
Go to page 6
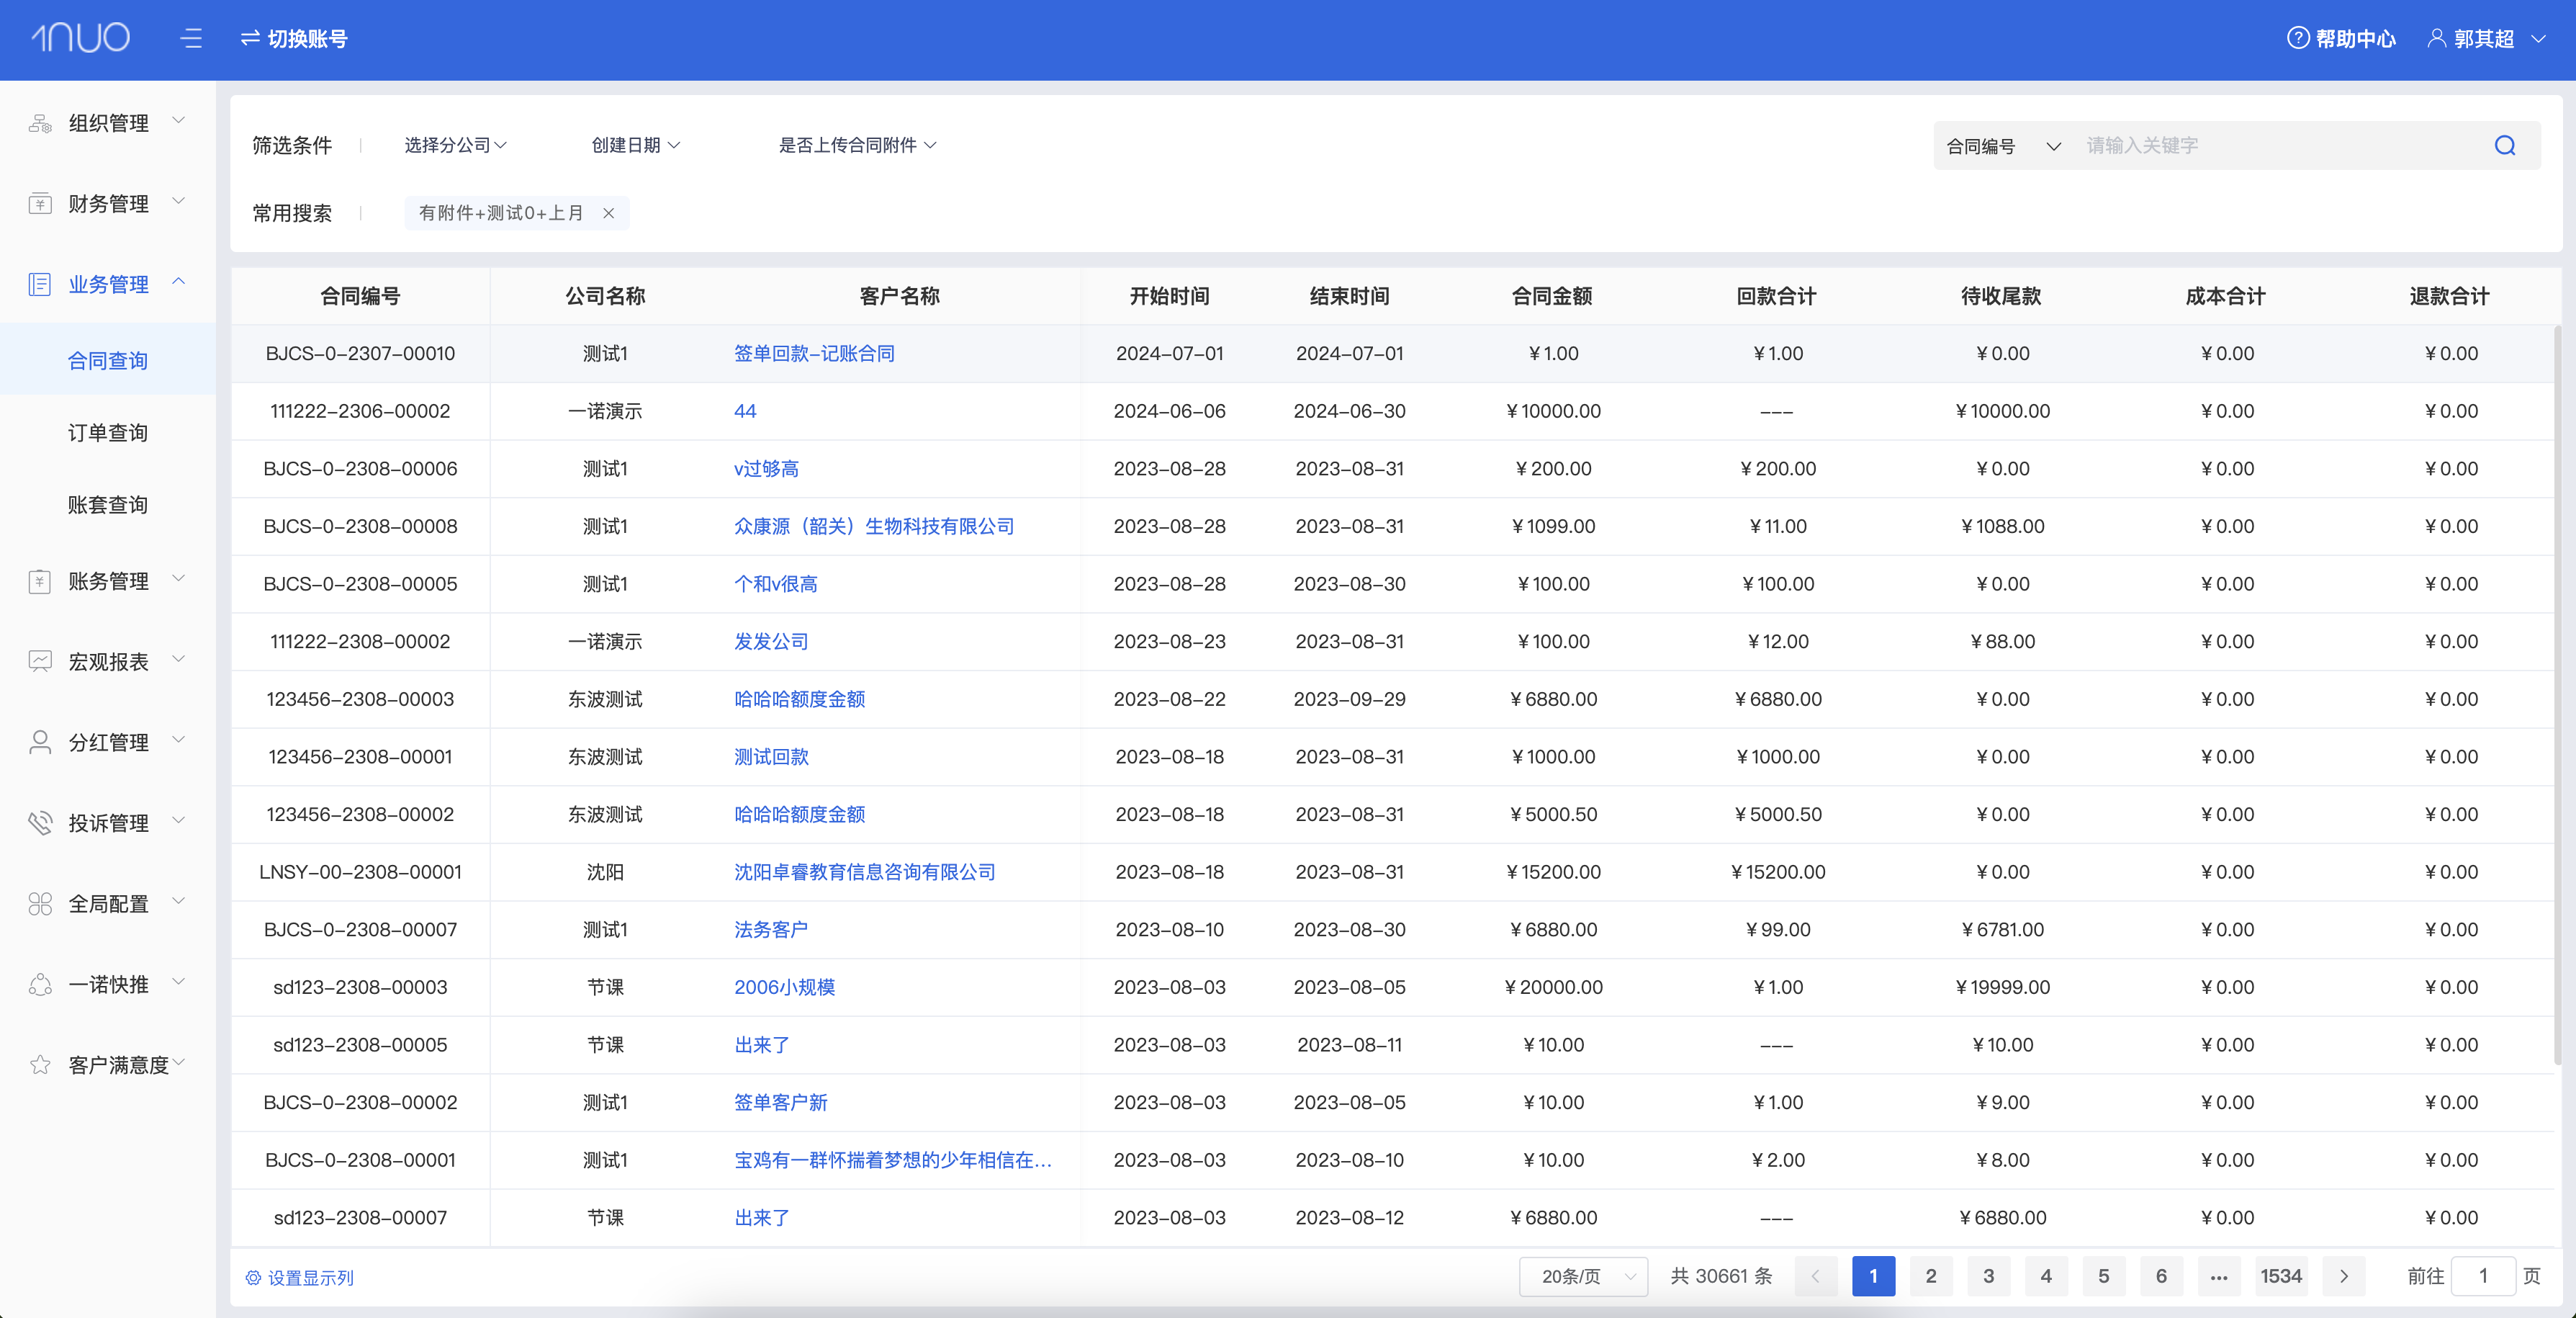pyautogui.click(x=2161, y=1276)
